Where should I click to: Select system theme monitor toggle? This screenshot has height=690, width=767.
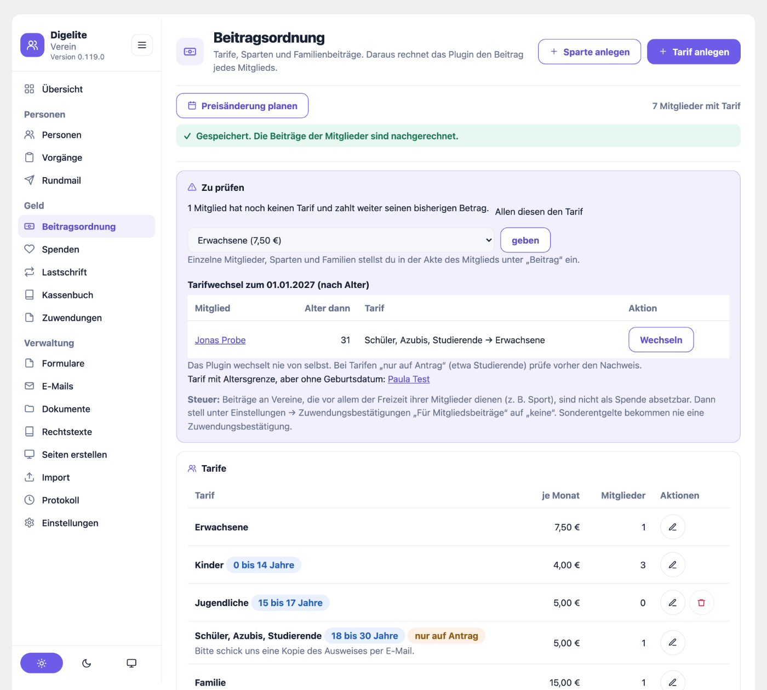[131, 663]
